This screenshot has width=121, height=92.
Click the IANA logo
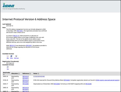click(8, 5)
